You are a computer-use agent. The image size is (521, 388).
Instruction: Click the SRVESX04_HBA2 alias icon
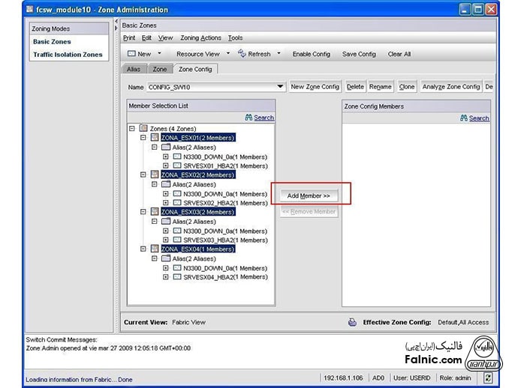(x=177, y=276)
